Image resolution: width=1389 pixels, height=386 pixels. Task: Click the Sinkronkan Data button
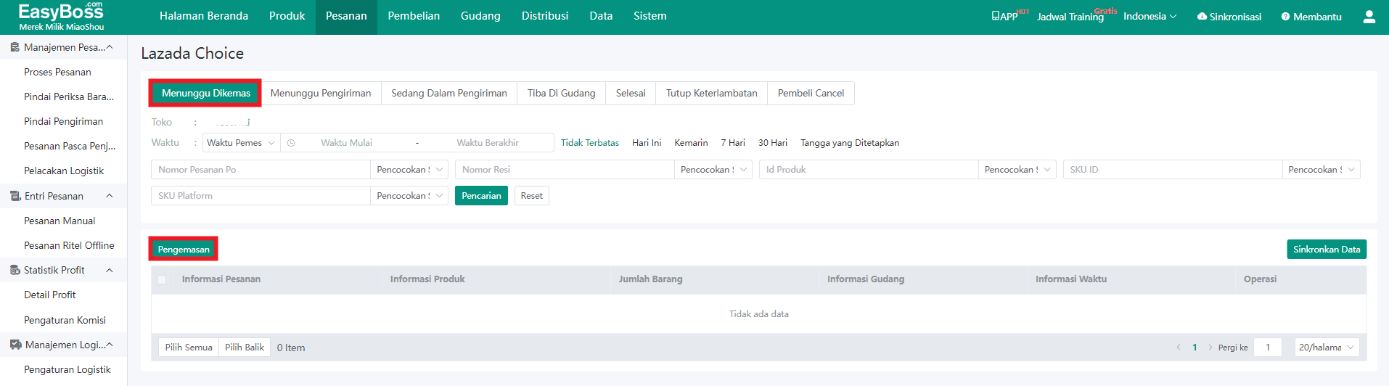point(1327,250)
